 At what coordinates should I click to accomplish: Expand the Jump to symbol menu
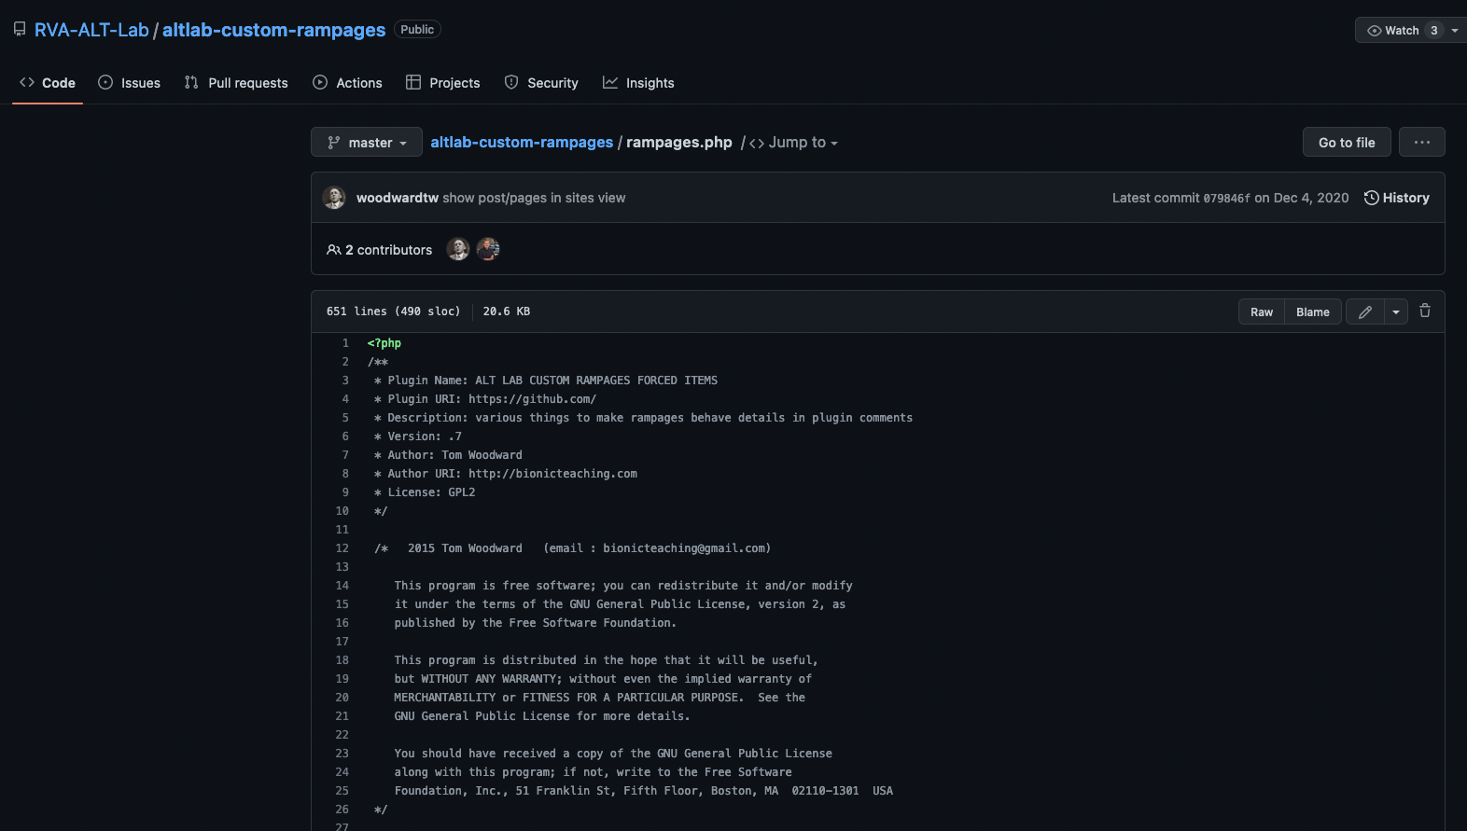[793, 143]
